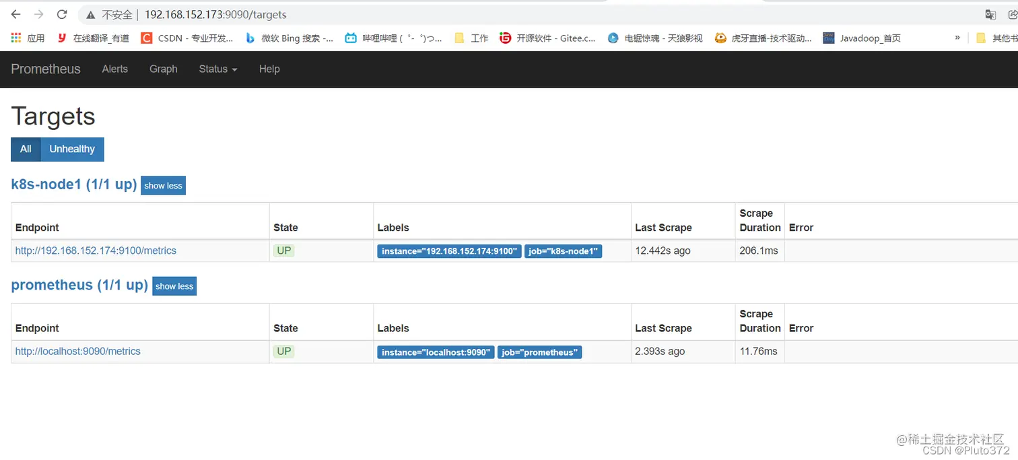
Task: Open the Graph page
Action: coord(164,69)
